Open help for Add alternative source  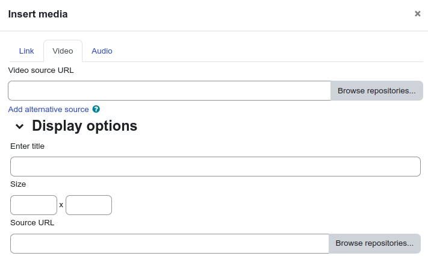[96, 109]
